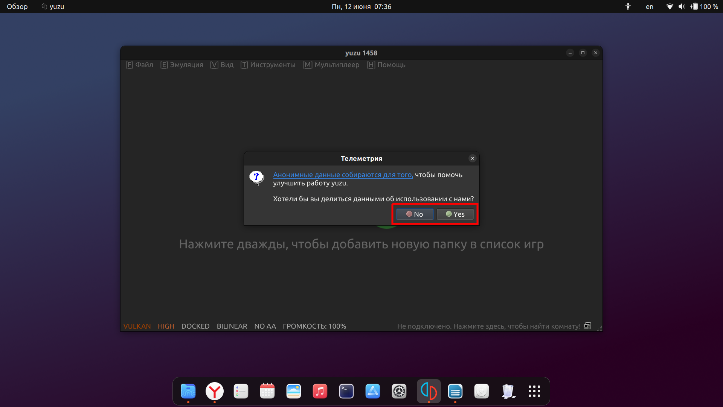Switch the en keyboard layout indicator
The width and height of the screenshot is (723, 407).
(x=650, y=6)
